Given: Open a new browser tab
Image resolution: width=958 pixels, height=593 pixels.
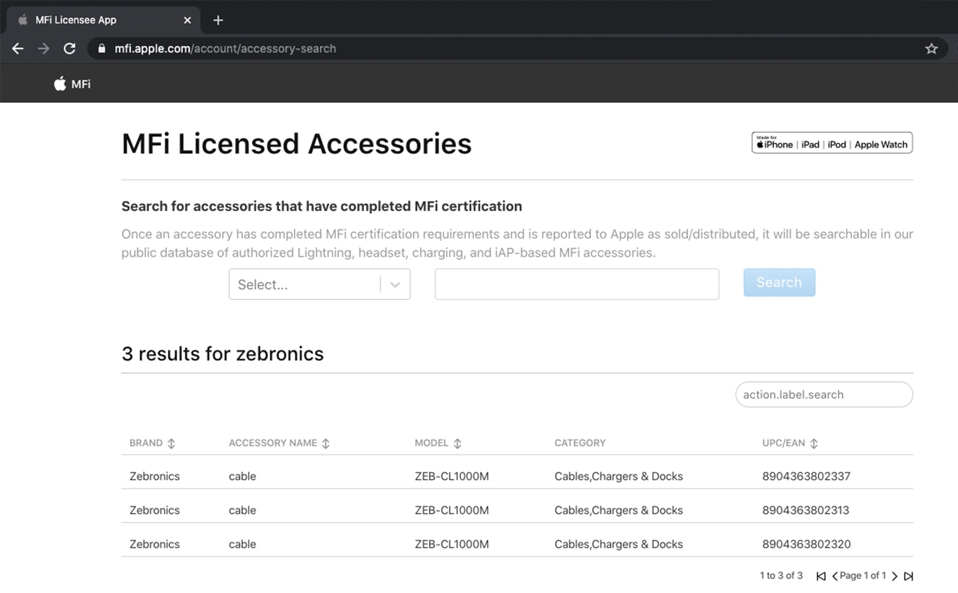Looking at the screenshot, I should [218, 20].
